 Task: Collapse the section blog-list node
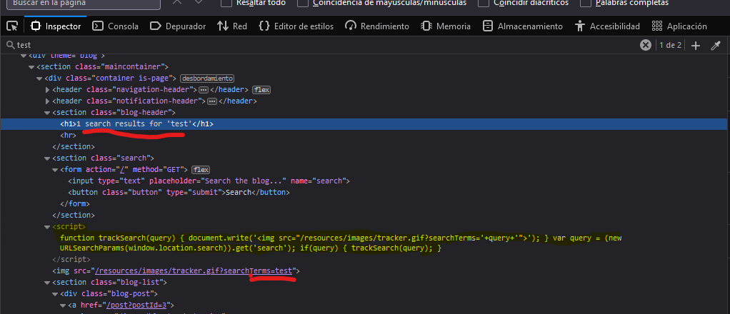pyautogui.click(x=47, y=283)
